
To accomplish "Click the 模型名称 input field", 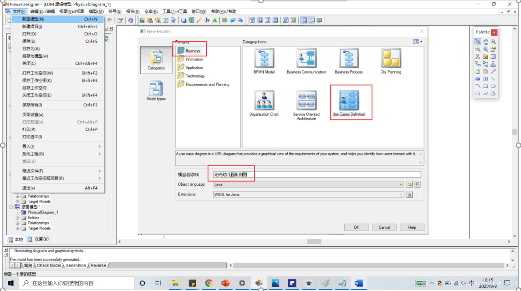I will tap(317, 174).
